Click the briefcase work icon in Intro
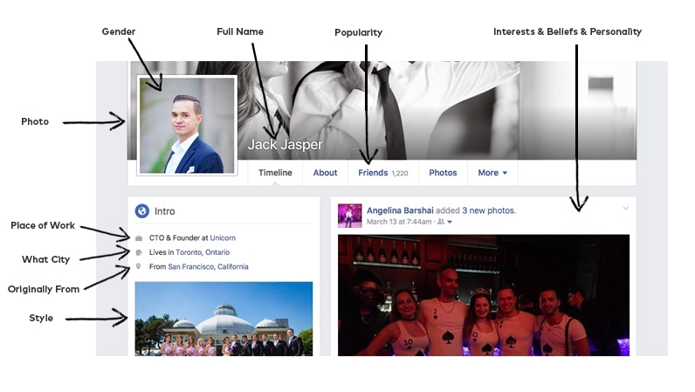Image resolution: width=695 pixels, height=392 pixels. click(x=139, y=238)
